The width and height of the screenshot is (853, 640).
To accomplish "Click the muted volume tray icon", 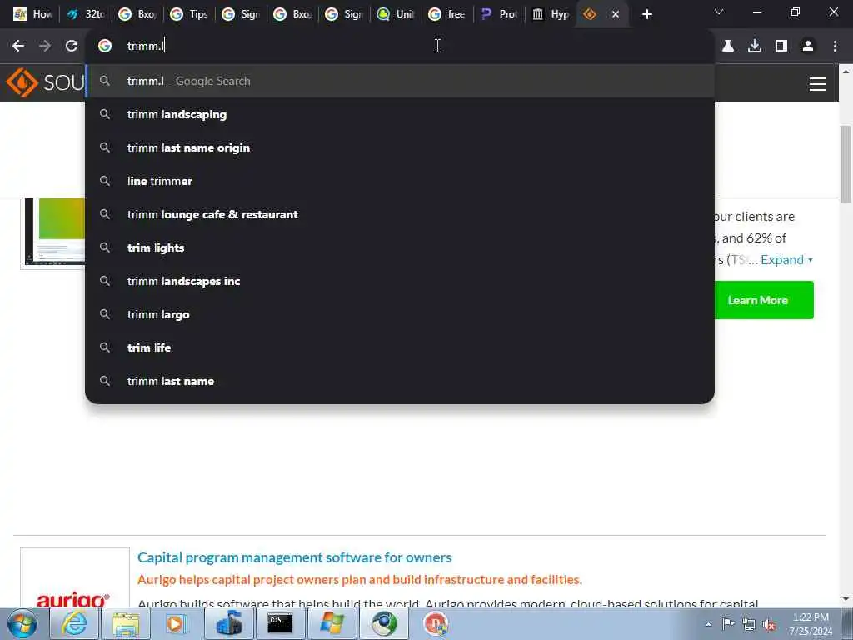I will click(x=769, y=625).
